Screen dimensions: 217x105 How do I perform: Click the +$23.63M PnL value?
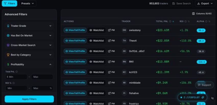click(162, 30)
